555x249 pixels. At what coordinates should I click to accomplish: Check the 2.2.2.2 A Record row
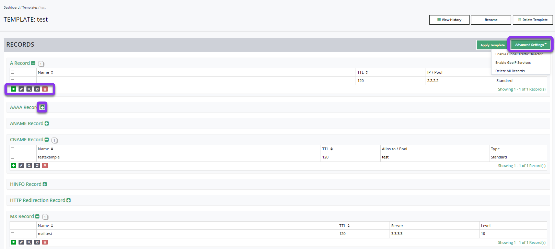tap(13, 81)
